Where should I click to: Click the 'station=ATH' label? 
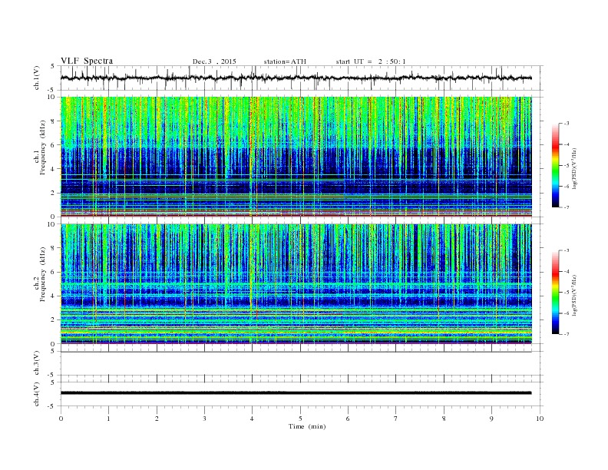285,61
